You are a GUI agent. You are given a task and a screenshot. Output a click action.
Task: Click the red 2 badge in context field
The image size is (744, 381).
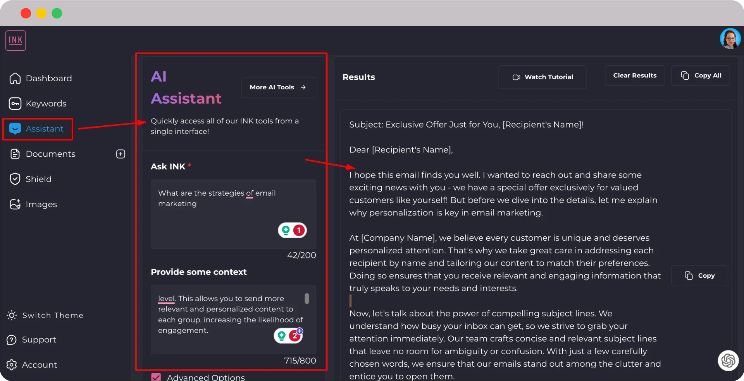tap(295, 336)
